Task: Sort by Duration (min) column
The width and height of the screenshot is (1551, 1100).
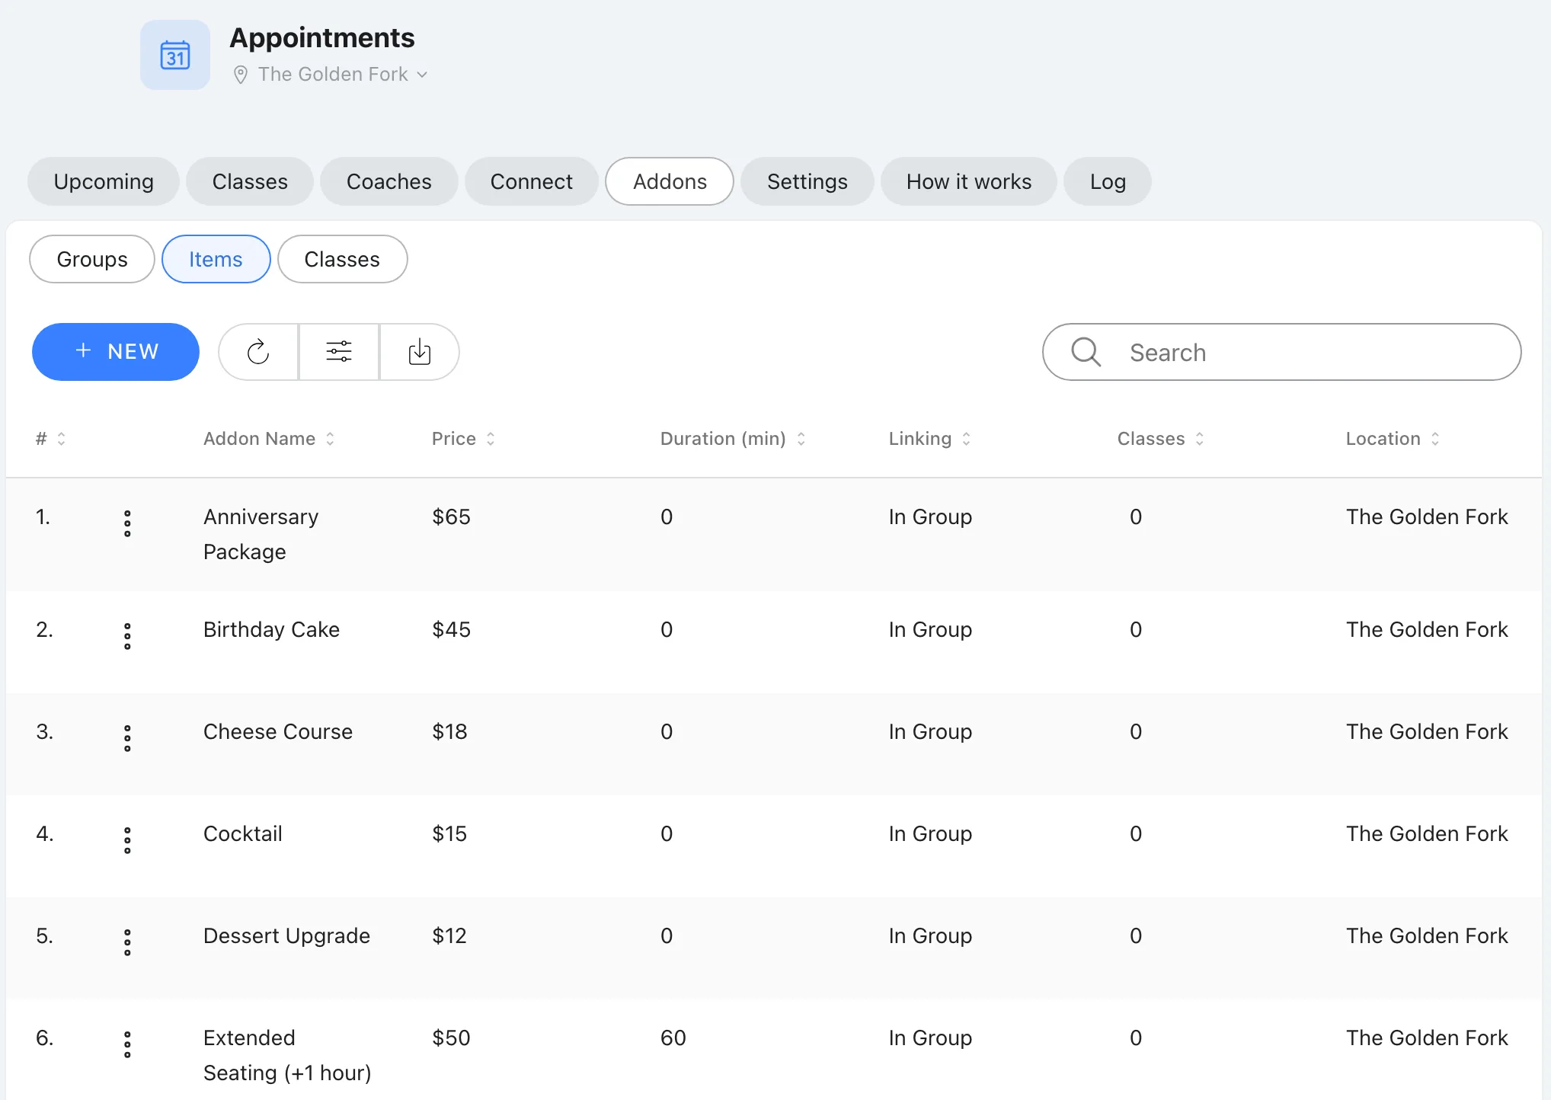Action: tap(733, 439)
